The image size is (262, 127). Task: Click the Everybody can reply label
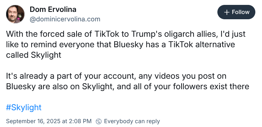132,121
